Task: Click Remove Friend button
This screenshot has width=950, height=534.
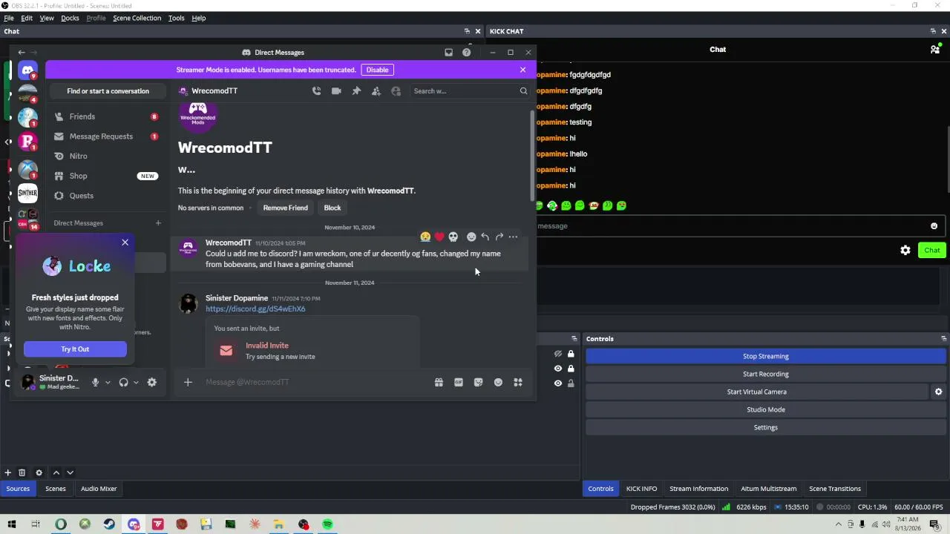Action: (x=285, y=208)
